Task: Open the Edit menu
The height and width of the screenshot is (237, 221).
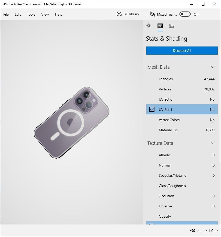Action: [18, 14]
